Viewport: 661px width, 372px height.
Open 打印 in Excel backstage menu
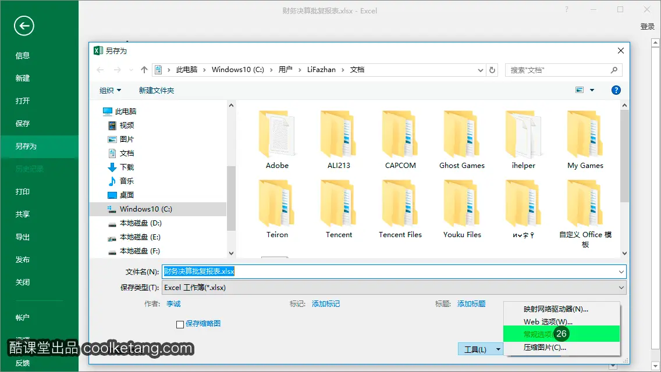22,192
